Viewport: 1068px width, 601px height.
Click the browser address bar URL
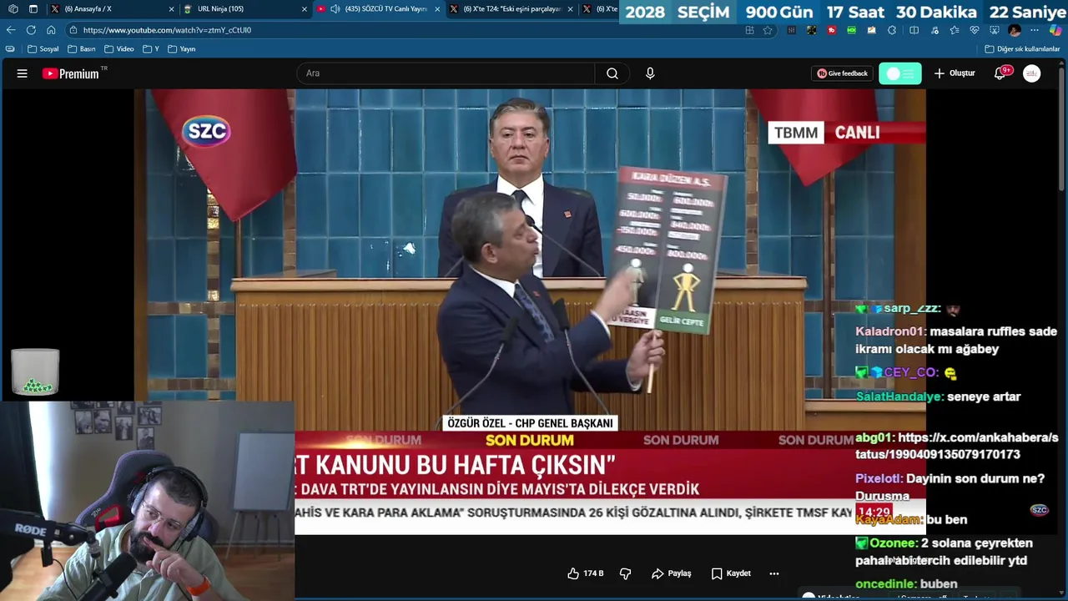(167, 30)
